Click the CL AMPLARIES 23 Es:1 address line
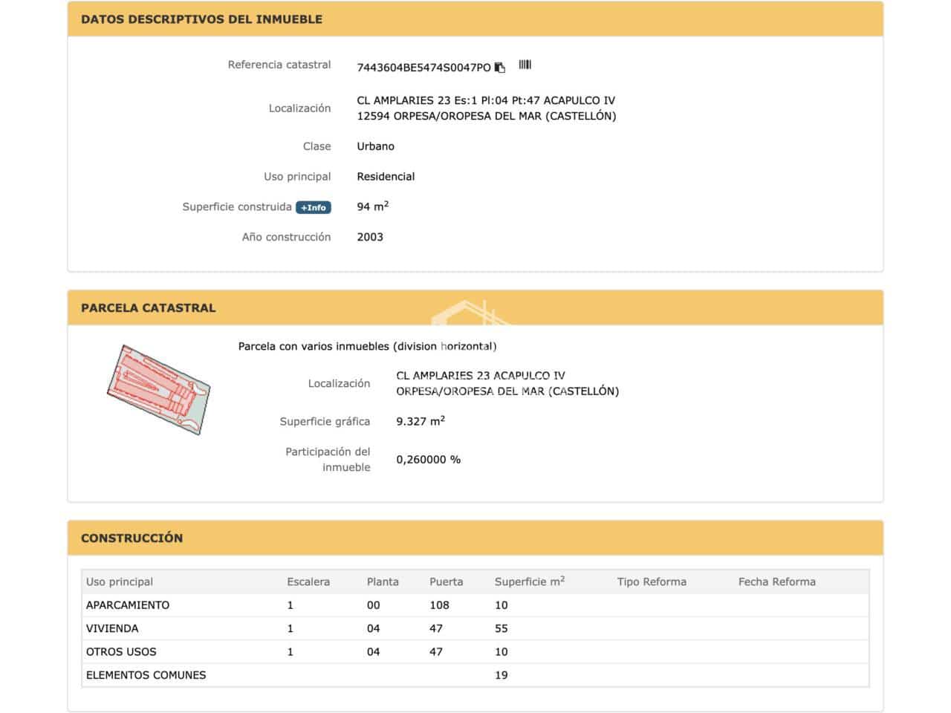This screenshot has width=951, height=713. (486, 100)
